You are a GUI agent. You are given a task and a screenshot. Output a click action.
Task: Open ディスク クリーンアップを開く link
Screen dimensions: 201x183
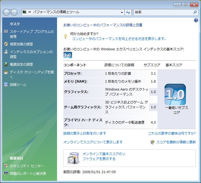[32, 74]
